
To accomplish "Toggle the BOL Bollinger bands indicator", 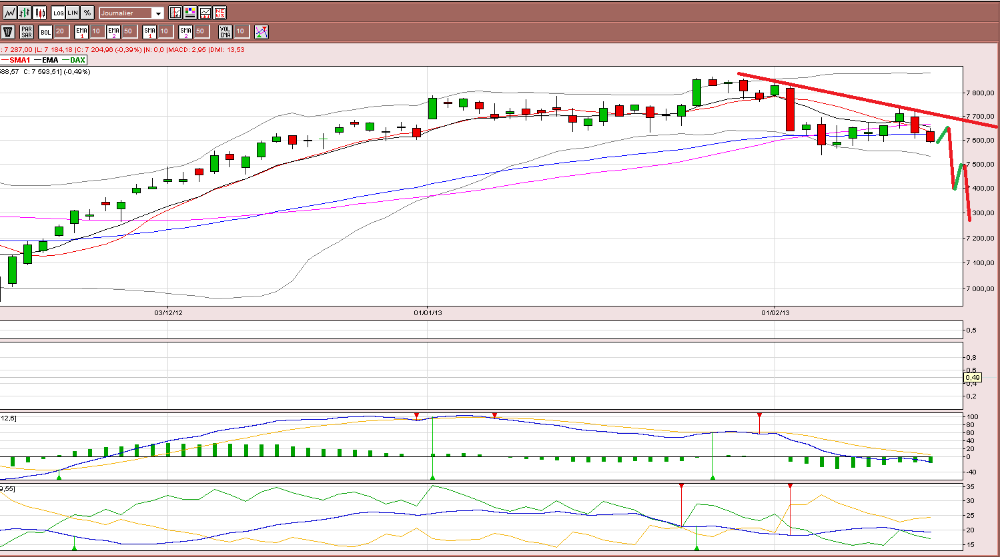I will point(45,32).
